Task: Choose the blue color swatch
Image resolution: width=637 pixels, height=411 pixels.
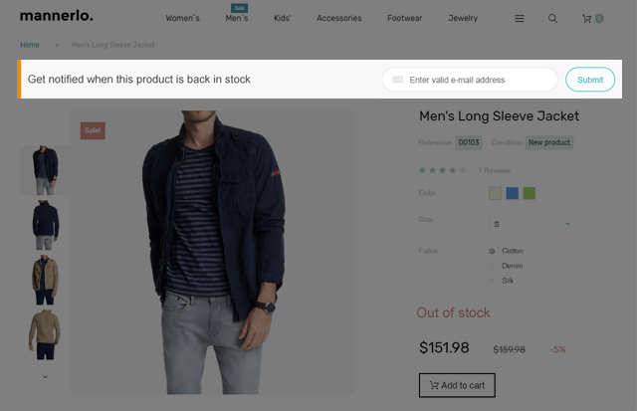Action: [513, 193]
